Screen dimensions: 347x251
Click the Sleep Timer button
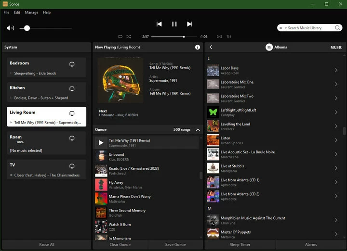(240, 245)
